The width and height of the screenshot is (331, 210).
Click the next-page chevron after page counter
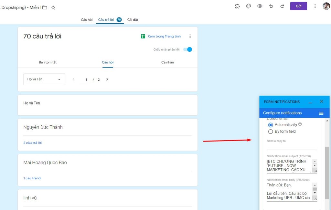coord(107,79)
